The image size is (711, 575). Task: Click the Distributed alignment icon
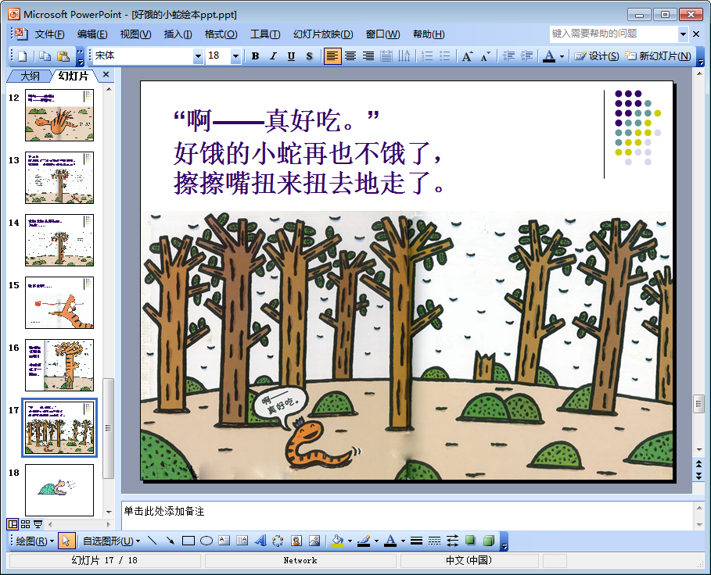tap(386, 56)
